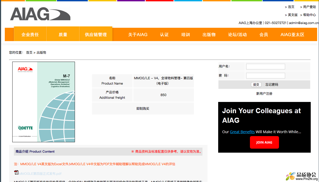Click the 首页 link at top right
319x182 pixels.
(291, 7)
